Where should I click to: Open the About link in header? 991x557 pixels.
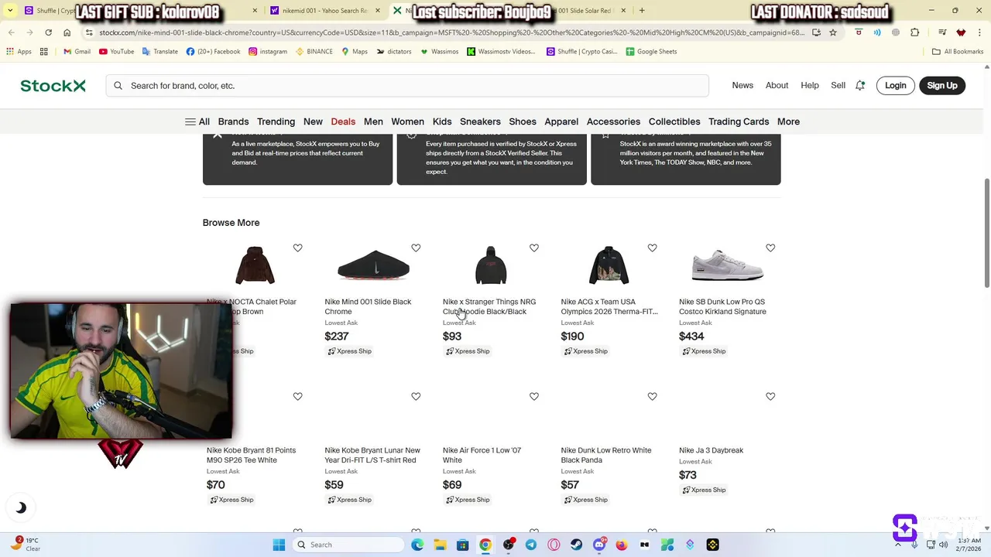[777, 86]
